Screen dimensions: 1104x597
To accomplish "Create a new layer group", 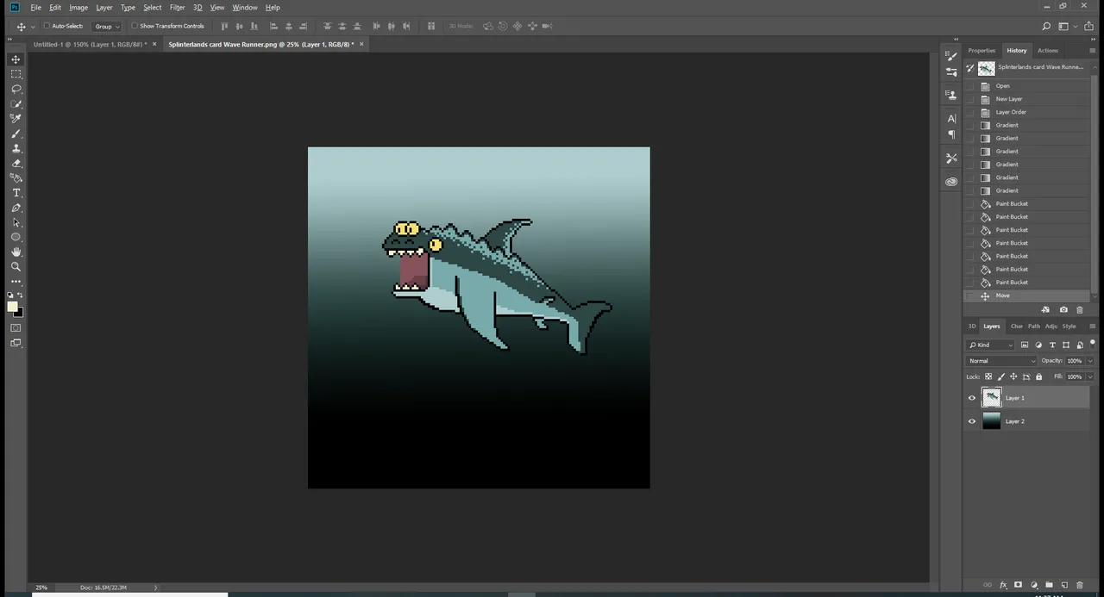I will tap(1049, 585).
